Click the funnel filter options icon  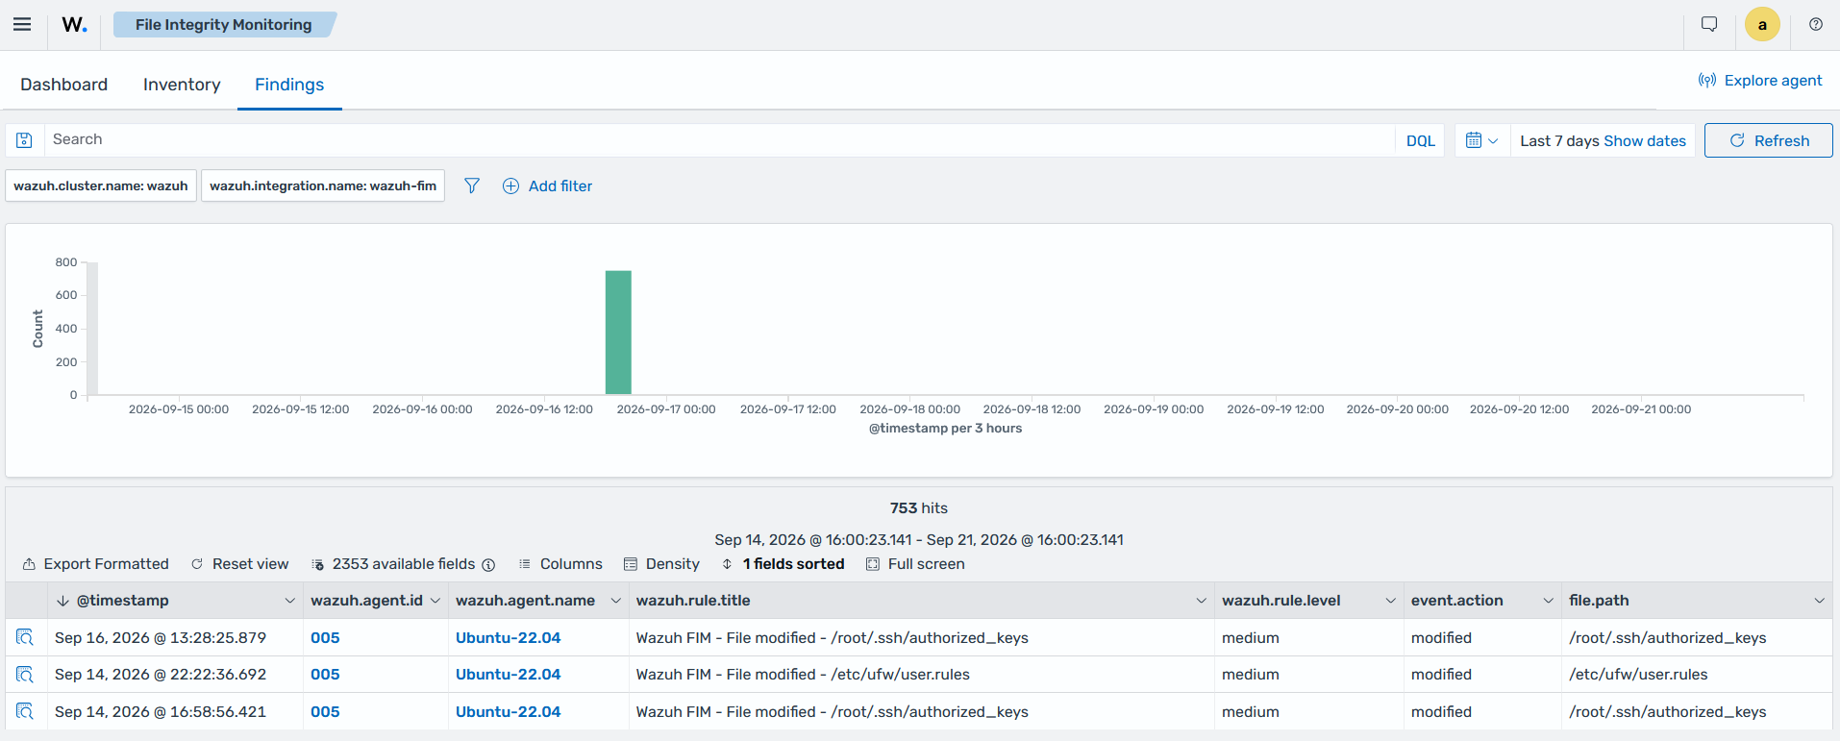(x=472, y=185)
